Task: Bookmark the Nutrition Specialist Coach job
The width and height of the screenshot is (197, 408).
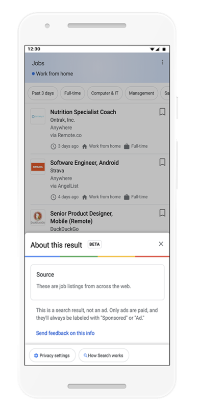Action: click(x=162, y=112)
